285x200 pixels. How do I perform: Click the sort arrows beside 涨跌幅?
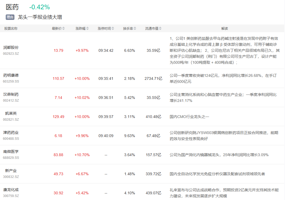[87, 29]
